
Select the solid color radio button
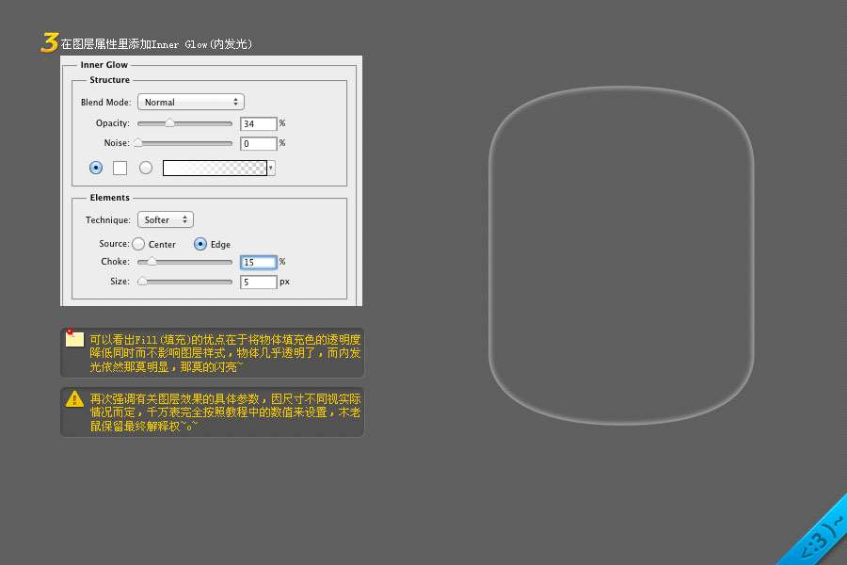click(96, 168)
